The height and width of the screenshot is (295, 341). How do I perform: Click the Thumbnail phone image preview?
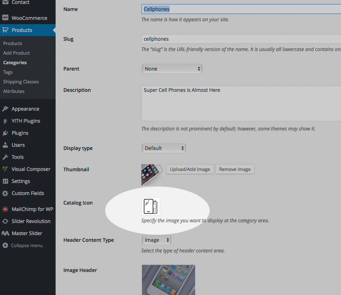click(152, 174)
